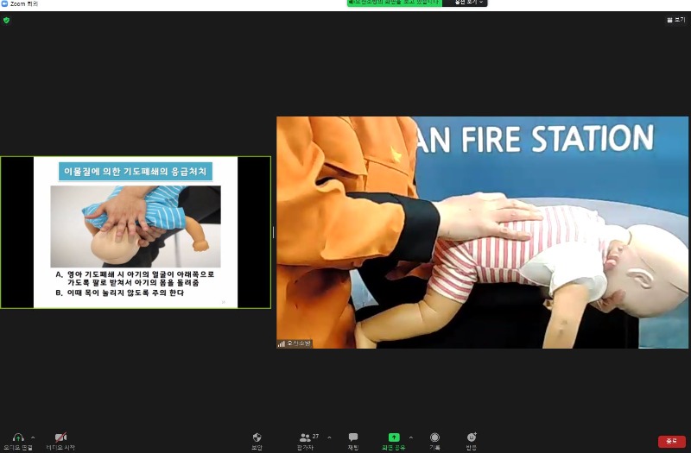
Task: Click the fire station speaker video
Action: coord(482,232)
